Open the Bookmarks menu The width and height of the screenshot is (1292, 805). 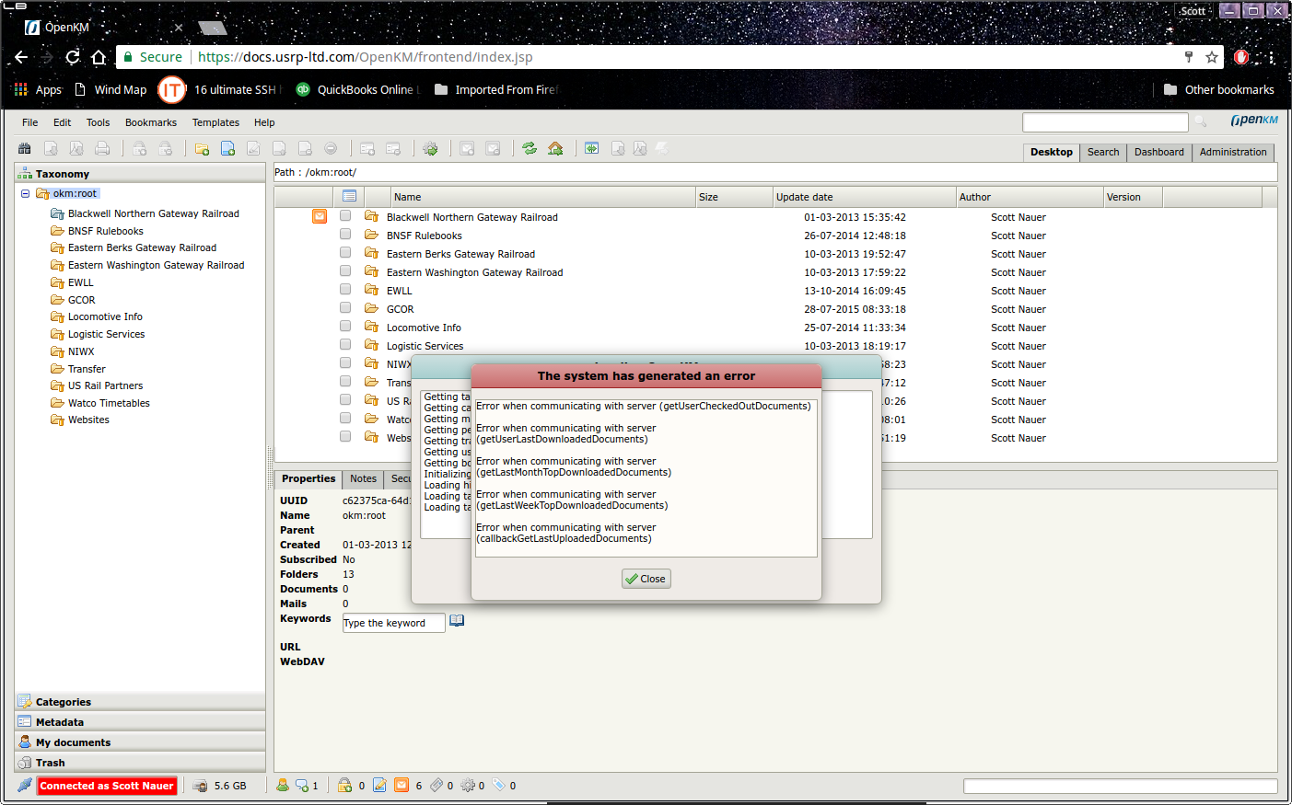151,122
